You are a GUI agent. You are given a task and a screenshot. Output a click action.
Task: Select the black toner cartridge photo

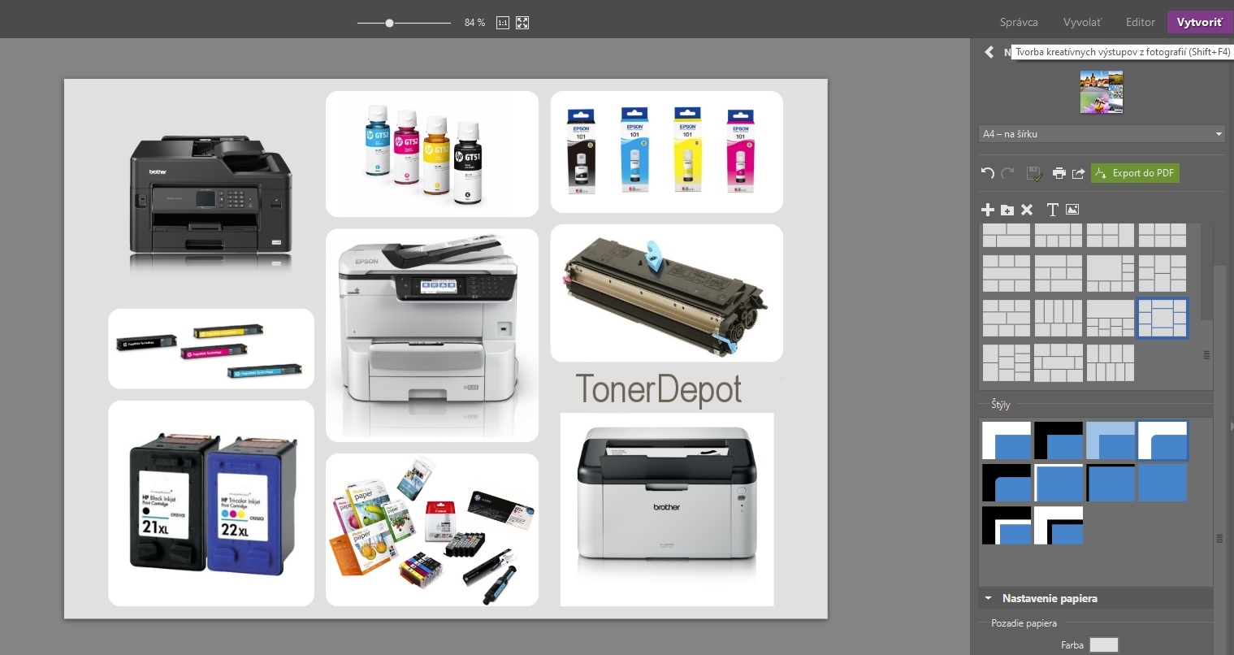pos(667,293)
